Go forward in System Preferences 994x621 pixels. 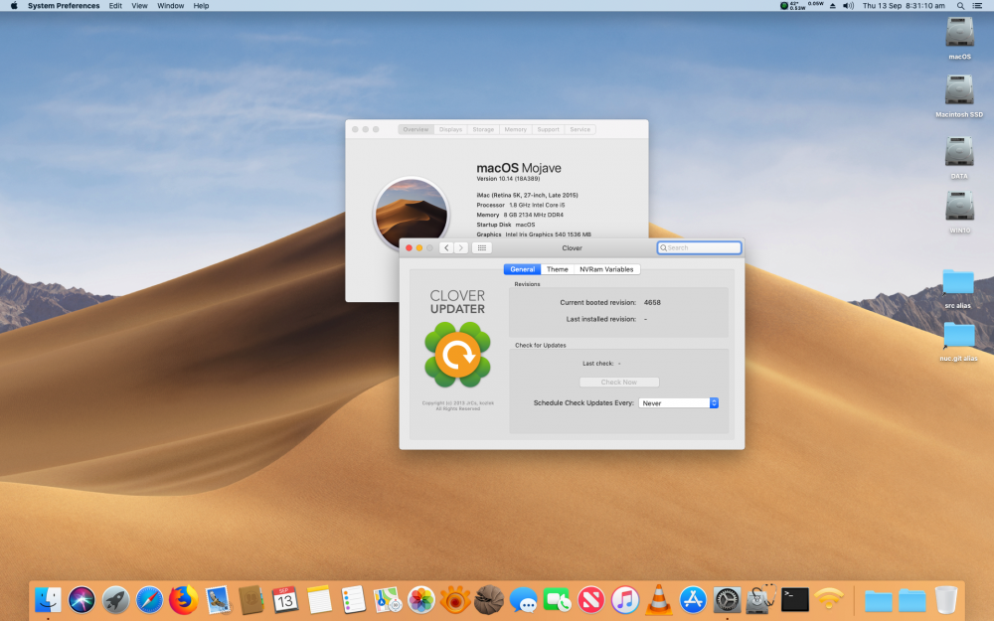tap(461, 247)
